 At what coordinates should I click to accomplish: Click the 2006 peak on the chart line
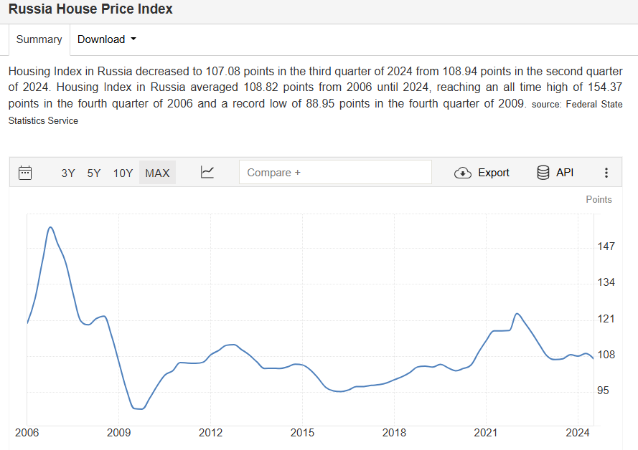tap(50, 227)
